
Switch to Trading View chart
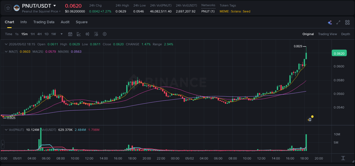pyautogui.click(x=327, y=34)
